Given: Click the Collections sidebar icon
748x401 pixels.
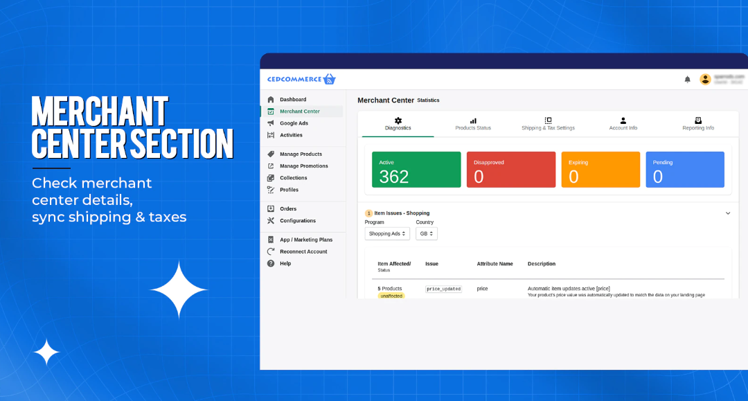Looking at the screenshot, I should (x=271, y=178).
